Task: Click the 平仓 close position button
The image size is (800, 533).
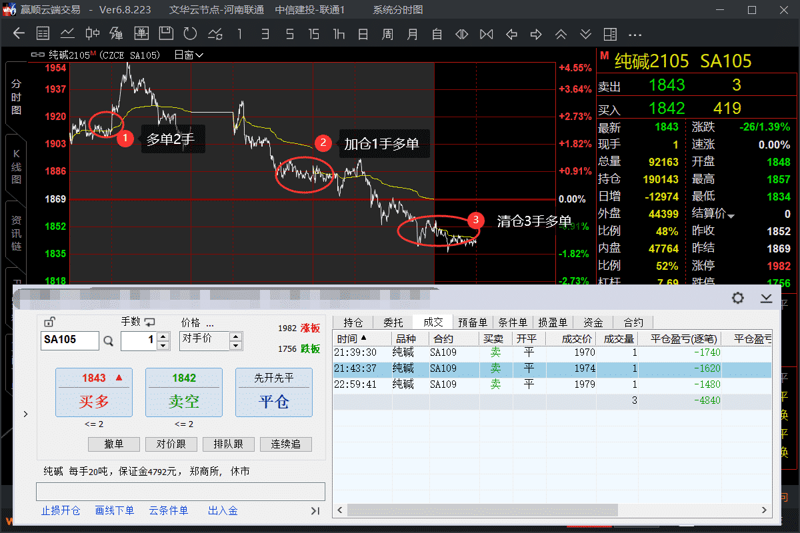Action: click(x=274, y=392)
